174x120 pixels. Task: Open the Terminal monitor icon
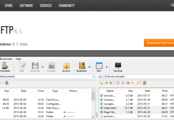click(x=118, y=66)
